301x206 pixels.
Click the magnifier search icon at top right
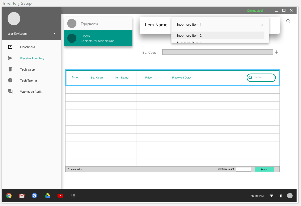click(289, 21)
